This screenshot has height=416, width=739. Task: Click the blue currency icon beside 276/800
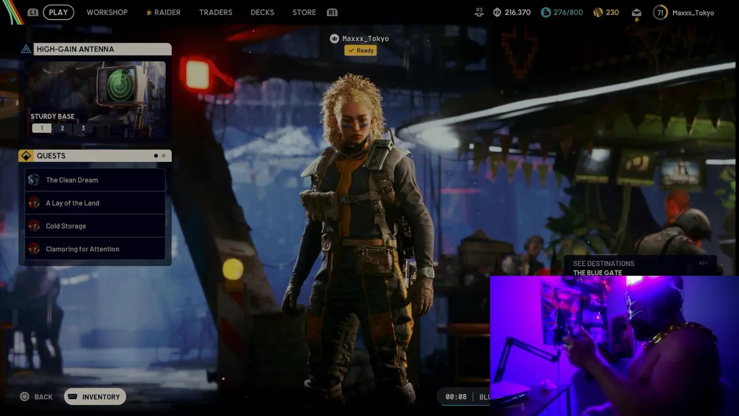(x=546, y=12)
